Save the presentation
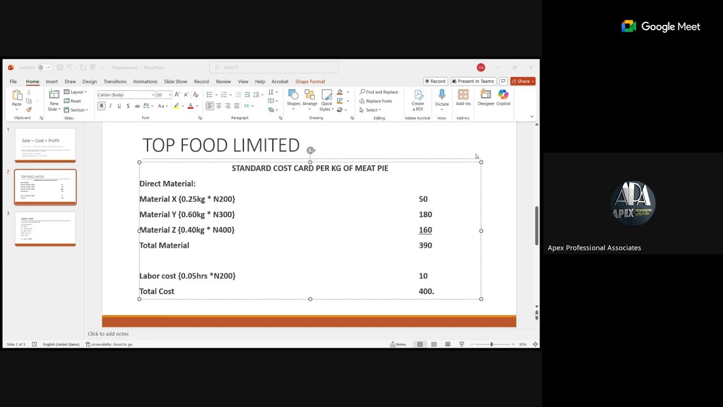 [60, 67]
